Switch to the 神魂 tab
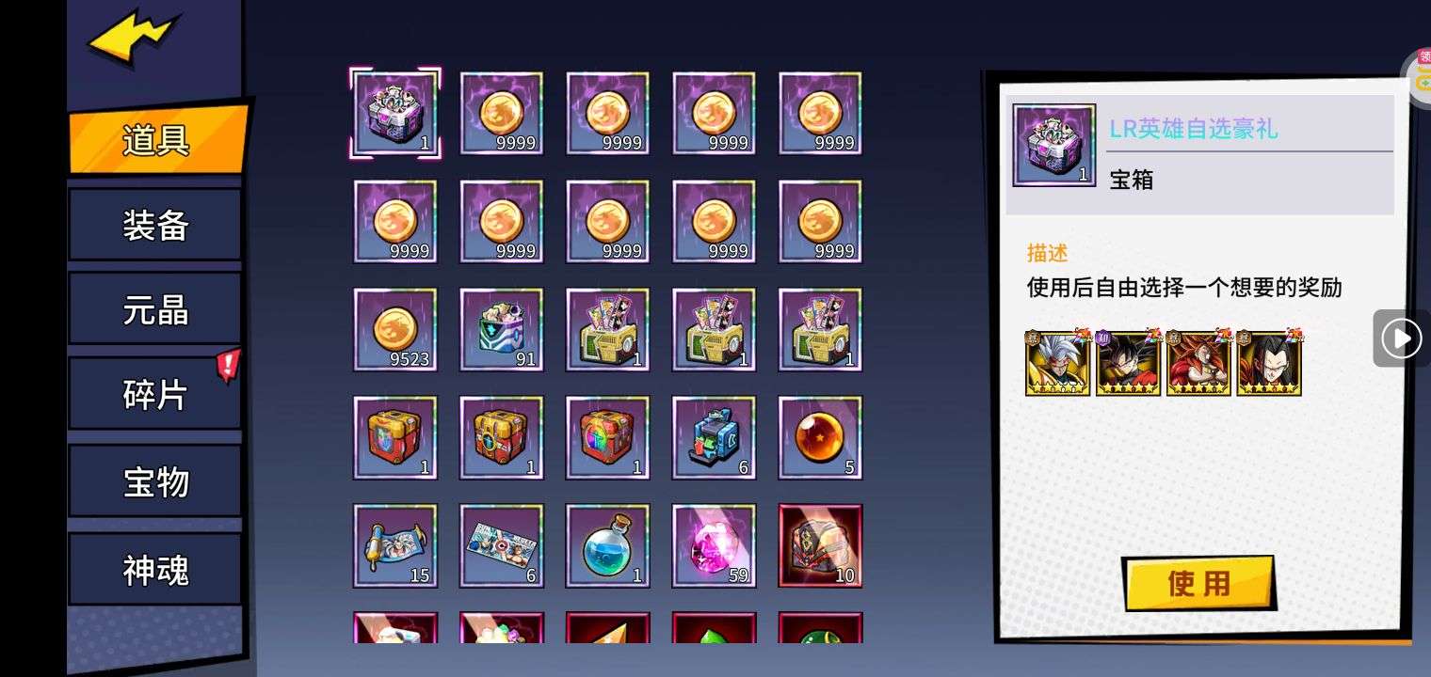This screenshot has height=677, width=1431. tap(155, 570)
